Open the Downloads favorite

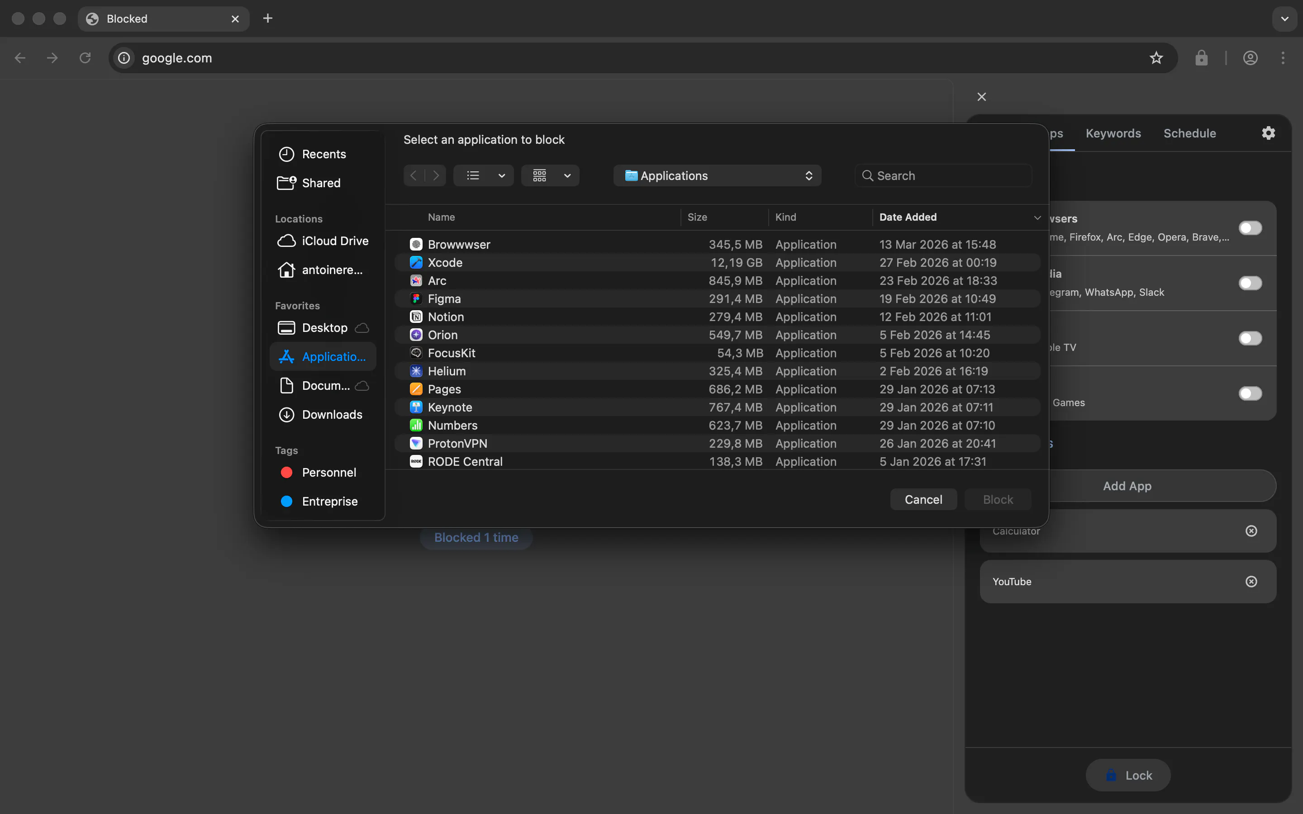[323, 414]
